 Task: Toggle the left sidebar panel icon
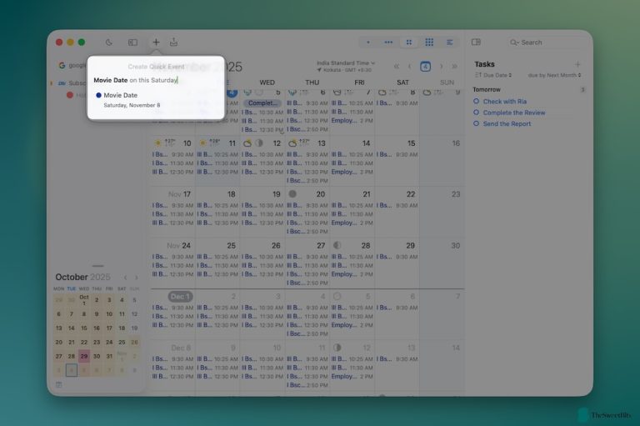pos(132,42)
